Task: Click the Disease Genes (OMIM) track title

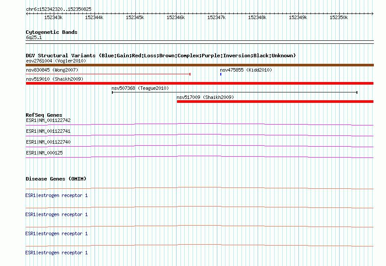Action: coord(56,179)
